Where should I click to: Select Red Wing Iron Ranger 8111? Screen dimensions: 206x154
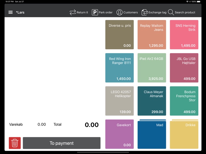click(119, 68)
